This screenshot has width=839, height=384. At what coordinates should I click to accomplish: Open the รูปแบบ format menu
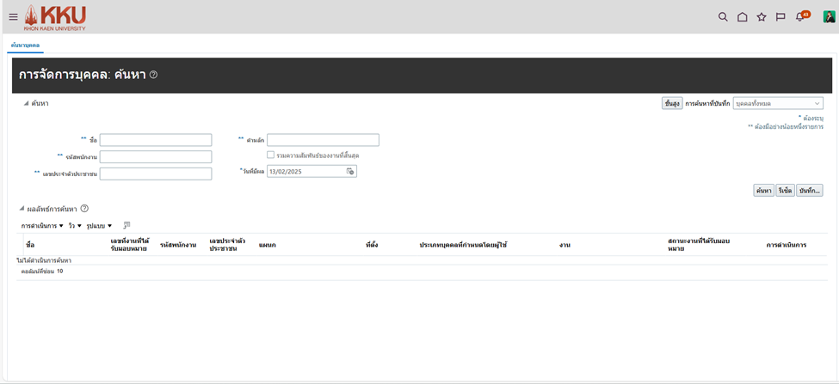(99, 226)
